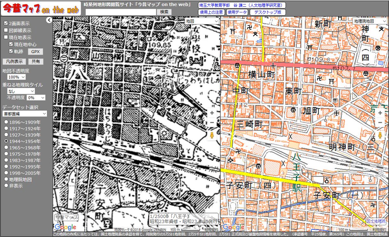Click the Google logo on the left map
The image size is (389, 237).
pos(65,227)
